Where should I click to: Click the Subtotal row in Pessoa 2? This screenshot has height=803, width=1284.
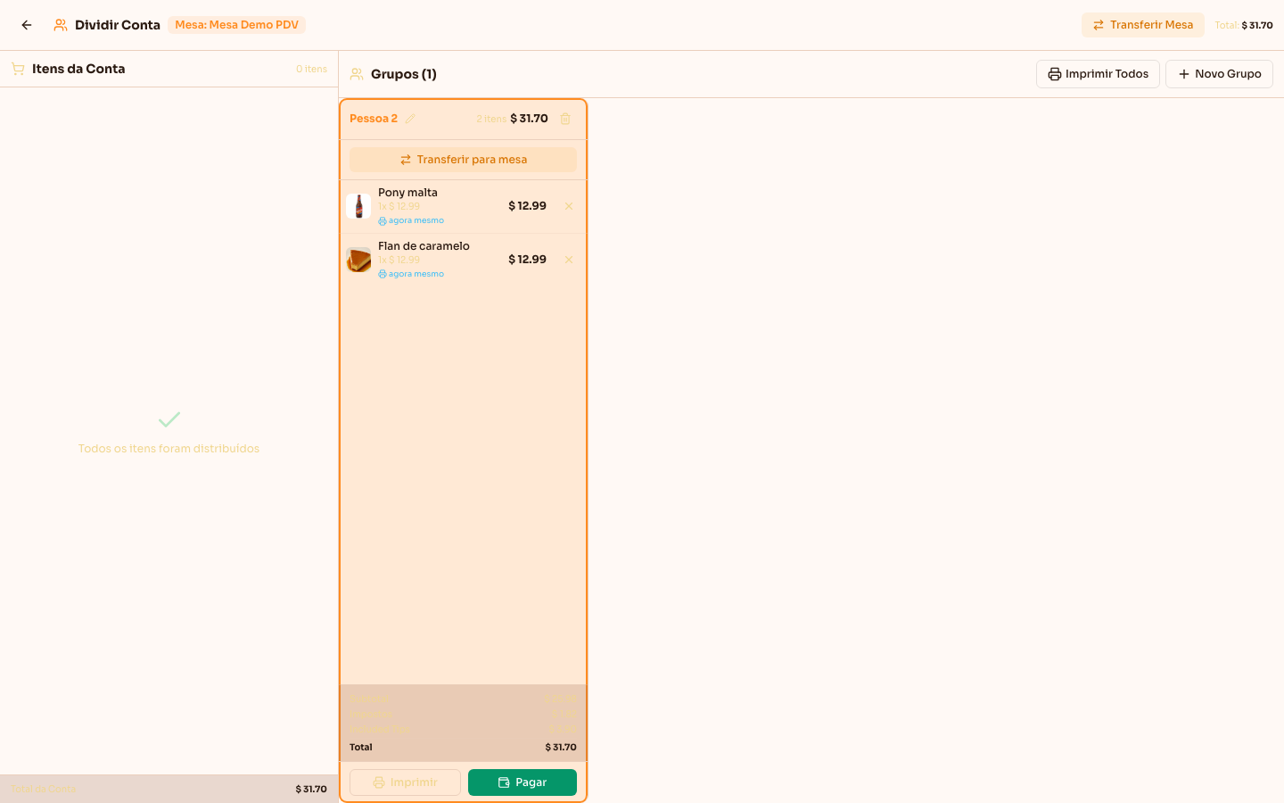[x=463, y=699]
